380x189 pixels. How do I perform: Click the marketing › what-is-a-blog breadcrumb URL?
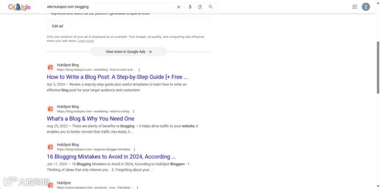[x=93, y=111]
